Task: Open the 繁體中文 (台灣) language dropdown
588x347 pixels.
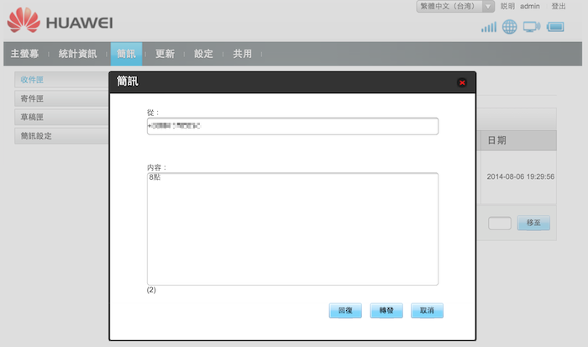Action: pyautogui.click(x=455, y=7)
